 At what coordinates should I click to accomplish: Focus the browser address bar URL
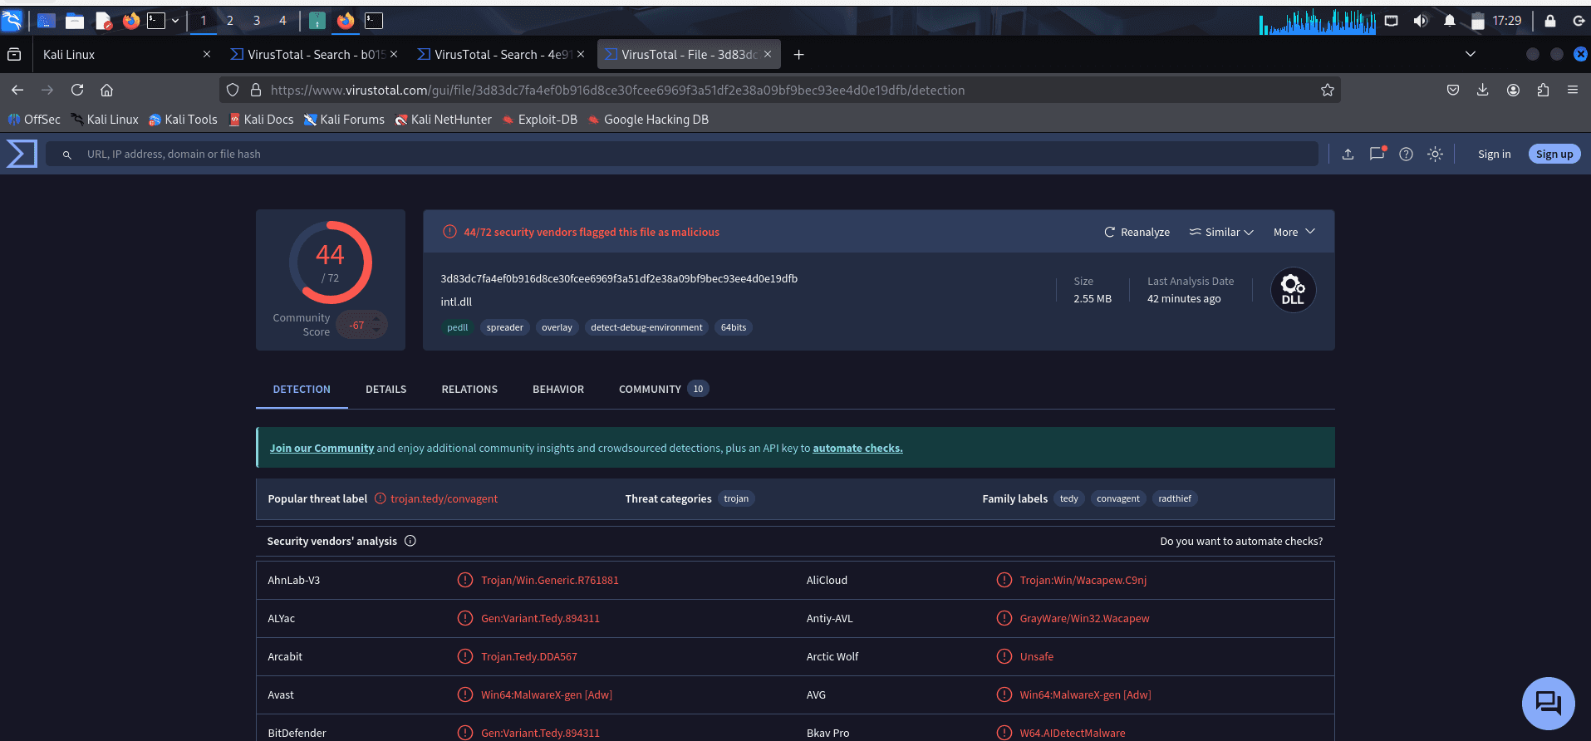(x=617, y=90)
